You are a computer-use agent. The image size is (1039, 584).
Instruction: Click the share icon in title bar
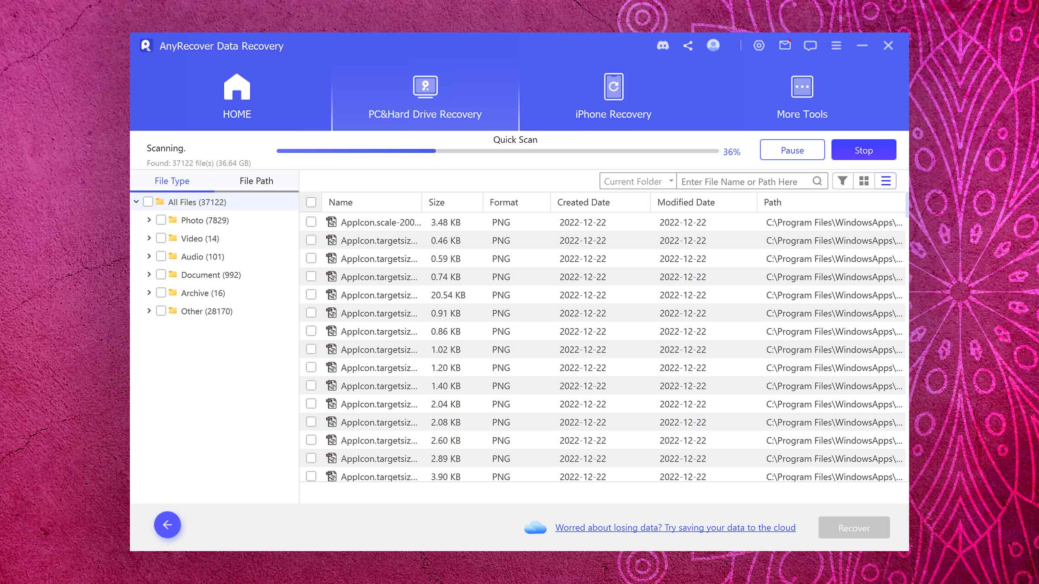tap(688, 45)
